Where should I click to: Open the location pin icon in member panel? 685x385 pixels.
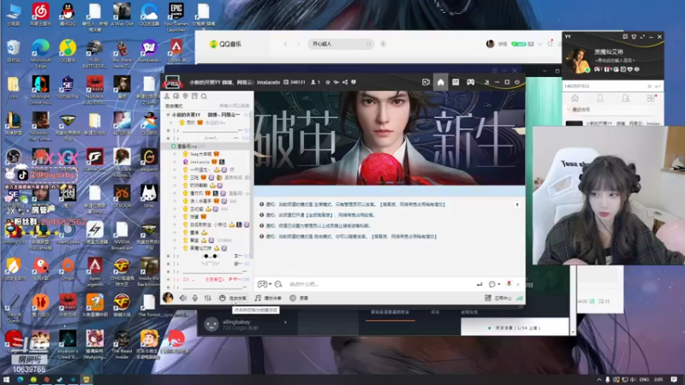pyautogui.click(x=185, y=96)
